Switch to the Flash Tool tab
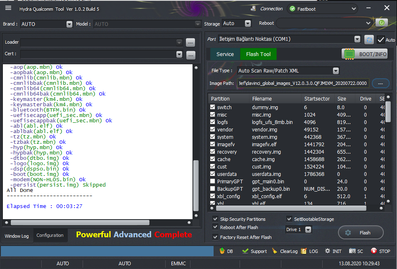Viewport: 397px width, 269px height. tap(258, 54)
